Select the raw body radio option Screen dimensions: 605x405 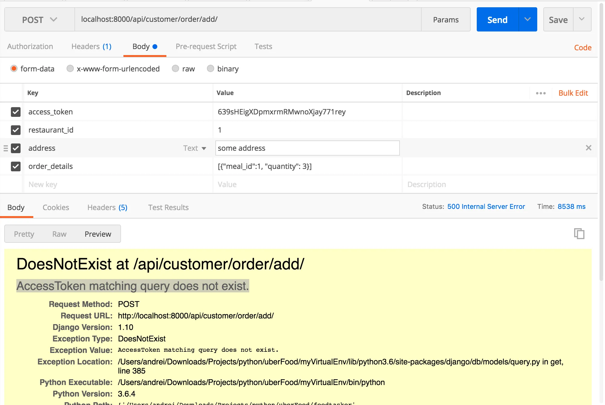pyautogui.click(x=175, y=69)
